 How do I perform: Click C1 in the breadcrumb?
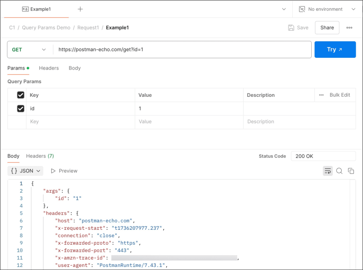click(x=12, y=28)
